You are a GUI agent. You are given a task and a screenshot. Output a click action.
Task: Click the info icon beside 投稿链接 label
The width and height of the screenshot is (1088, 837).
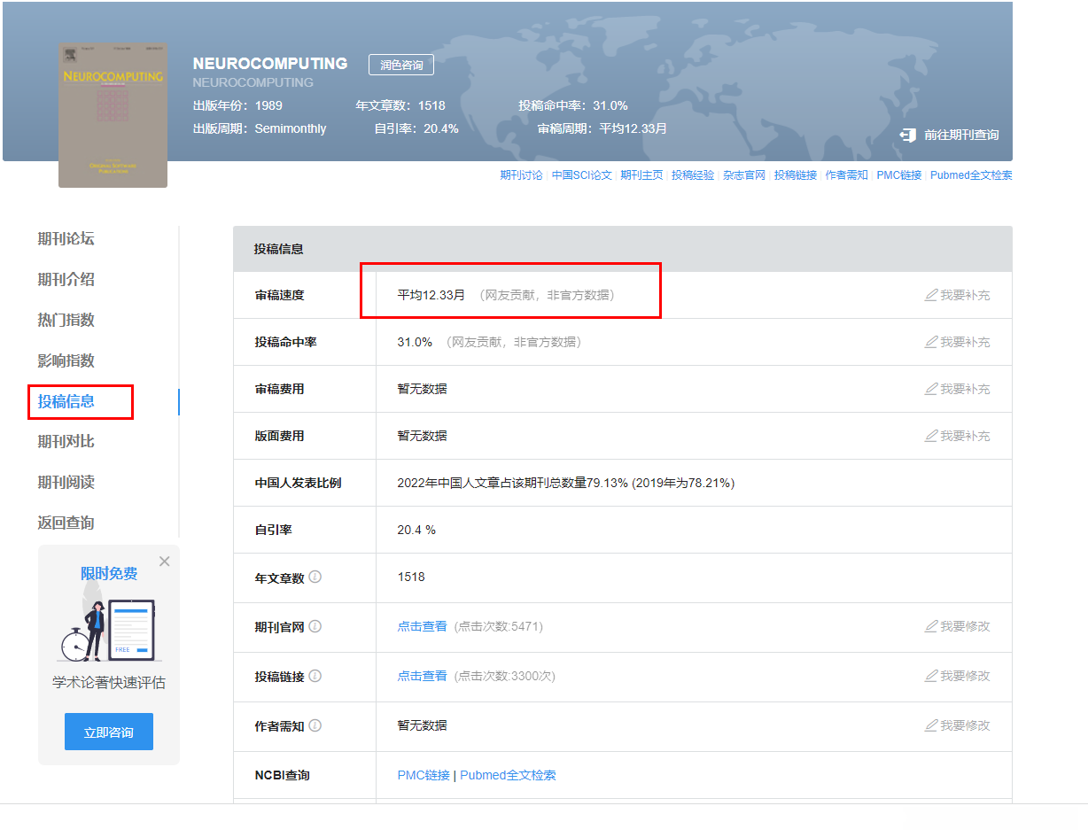click(315, 676)
